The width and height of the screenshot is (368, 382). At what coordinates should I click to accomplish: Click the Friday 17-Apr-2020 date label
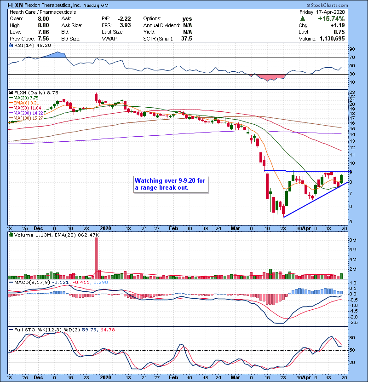pyautogui.click(x=322, y=12)
